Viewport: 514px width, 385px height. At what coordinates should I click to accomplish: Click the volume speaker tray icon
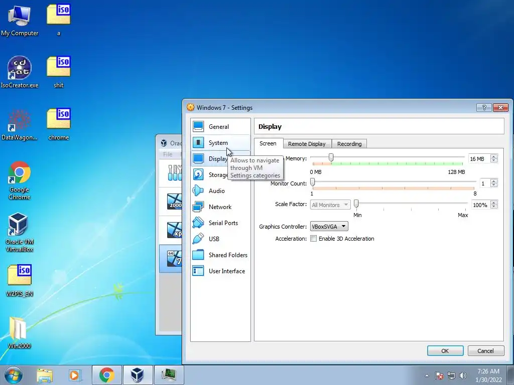[x=463, y=375]
